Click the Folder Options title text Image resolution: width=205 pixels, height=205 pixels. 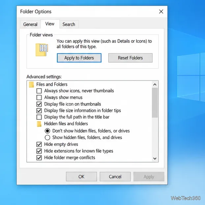[x=36, y=12]
